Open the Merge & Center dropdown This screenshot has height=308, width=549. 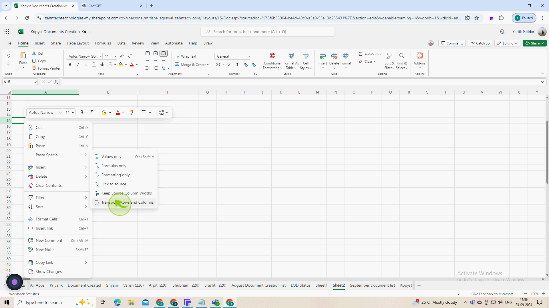(x=208, y=65)
